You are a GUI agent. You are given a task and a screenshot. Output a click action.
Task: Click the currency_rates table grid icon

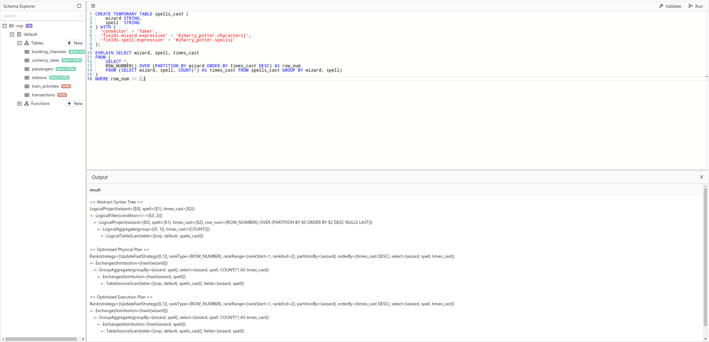pyautogui.click(x=27, y=60)
